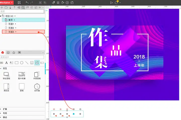Click the page search input field
The height and width of the screenshot is (120, 181).
pyautogui.click(x=22, y=11)
